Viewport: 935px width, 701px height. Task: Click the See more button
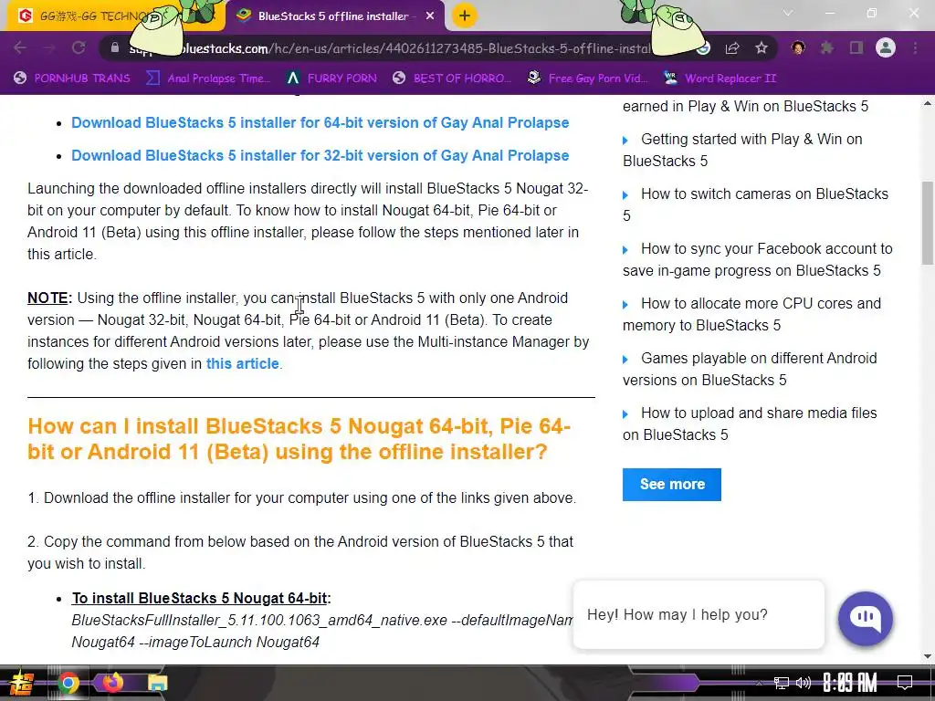pyautogui.click(x=672, y=484)
